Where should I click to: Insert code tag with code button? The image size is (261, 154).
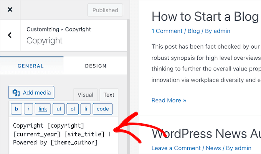click(103, 109)
